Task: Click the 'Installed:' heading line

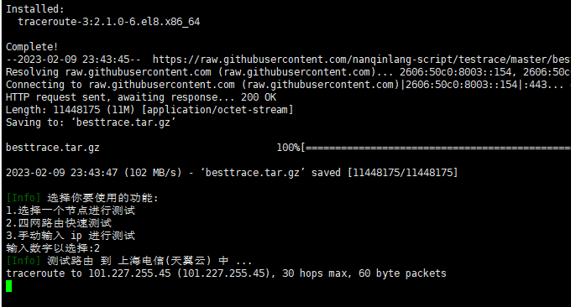Action: tap(35, 9)
